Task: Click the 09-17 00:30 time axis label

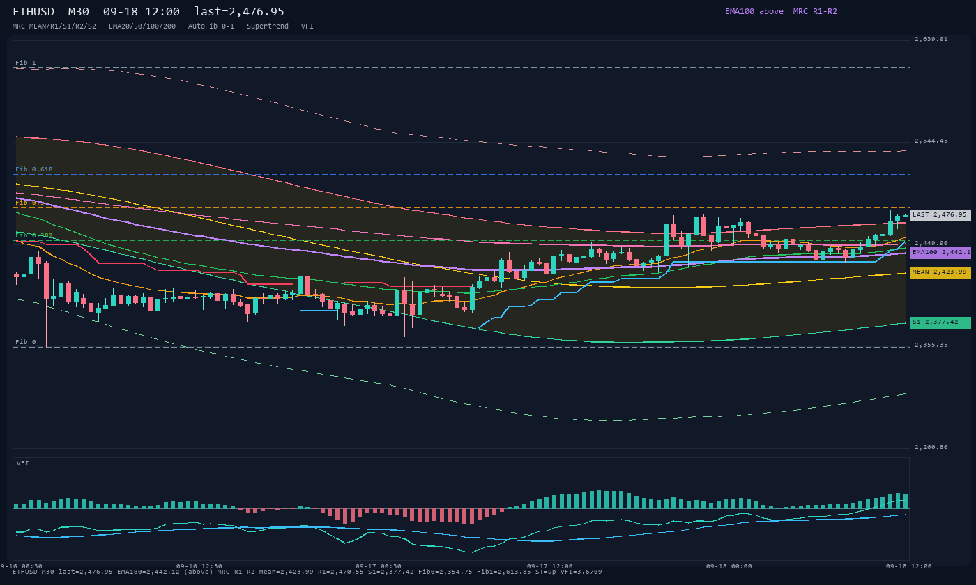Action: [379, 566]
